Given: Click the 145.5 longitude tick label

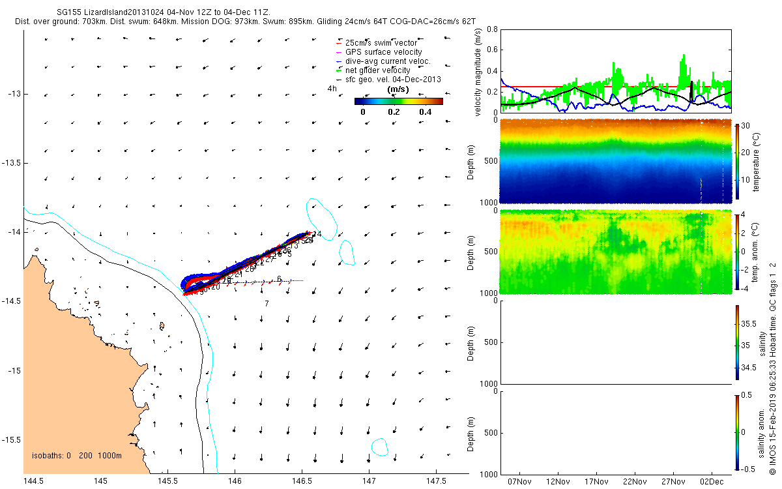Looking at the screenshot, I should tap(167, 481).
